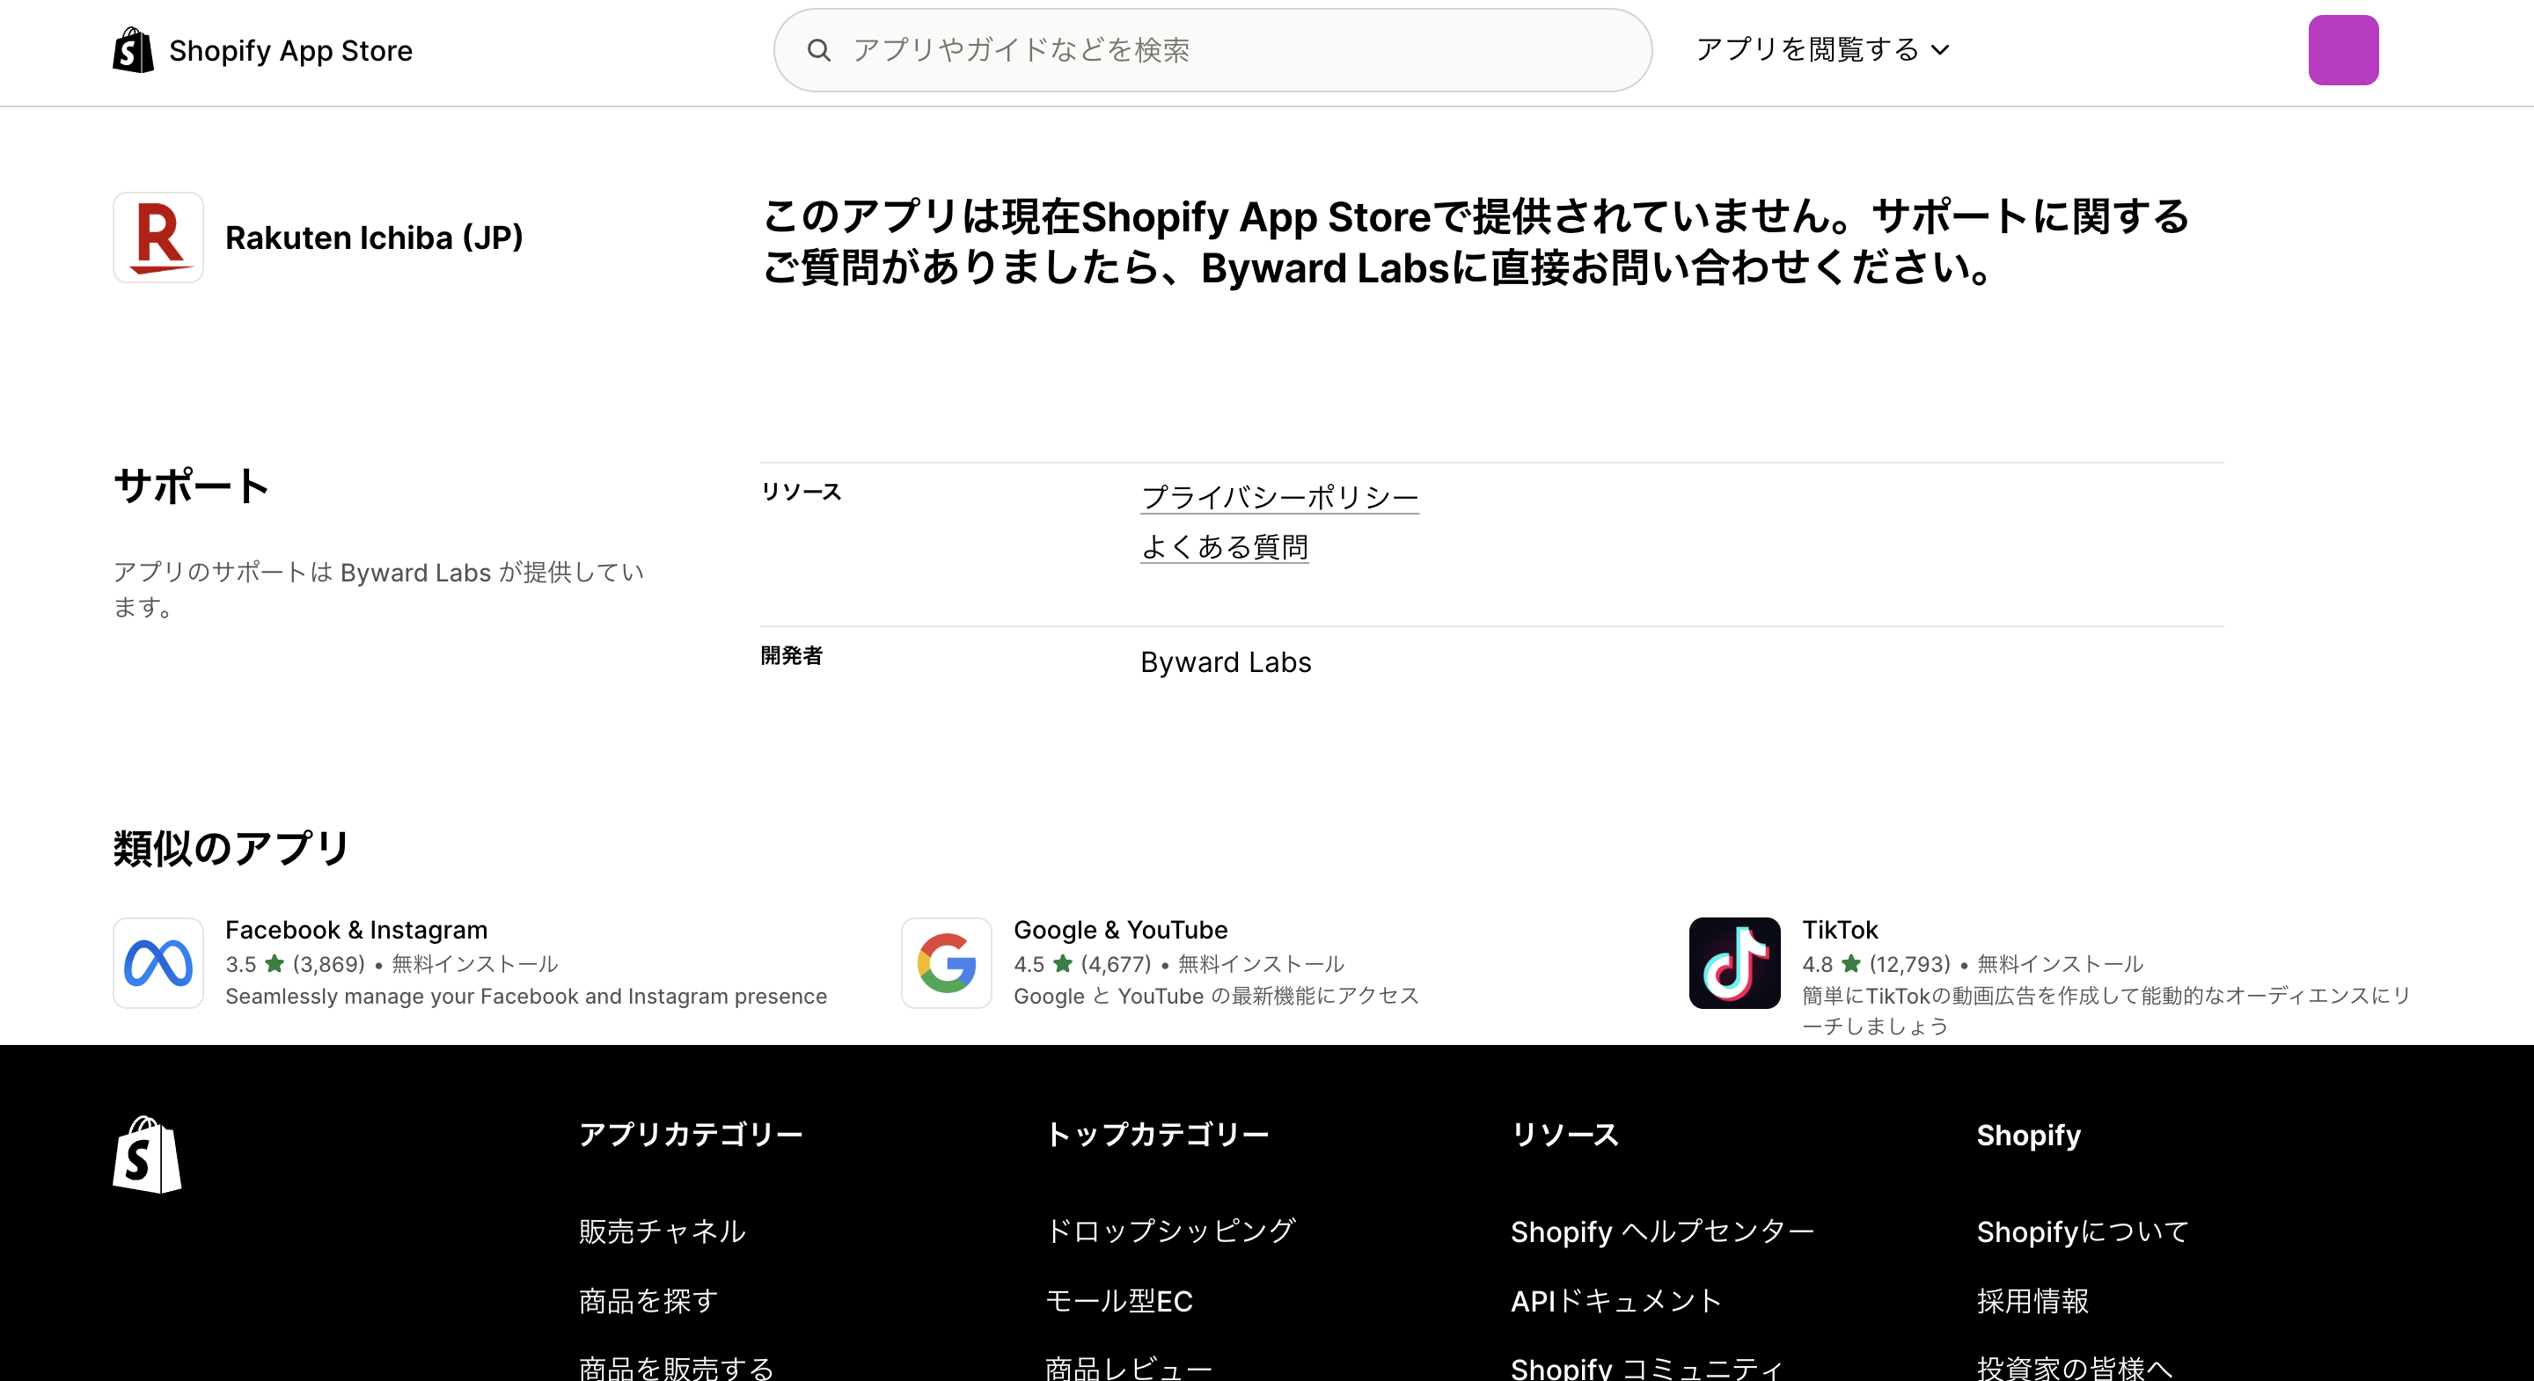The height and width of the screenshot is (1381, 2534).
Task: Click モール型EC under トップカテゴリー
Action: [x=1119, y=1300]
